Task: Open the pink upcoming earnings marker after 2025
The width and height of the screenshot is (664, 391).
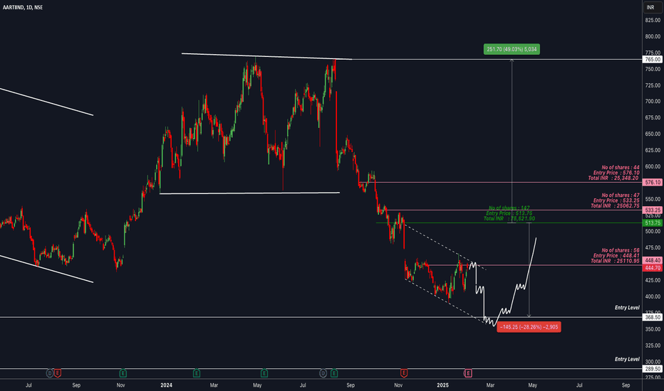Action: [468, 373]
